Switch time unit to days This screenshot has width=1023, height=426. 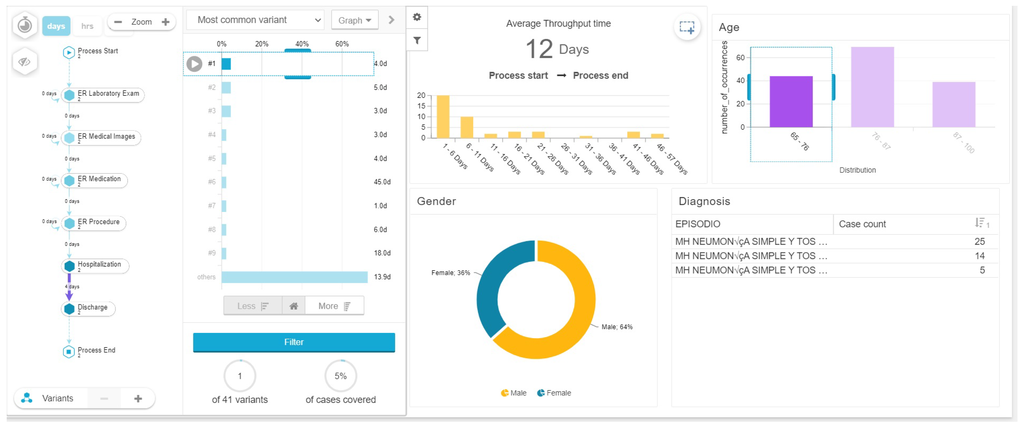coord(56,26)
